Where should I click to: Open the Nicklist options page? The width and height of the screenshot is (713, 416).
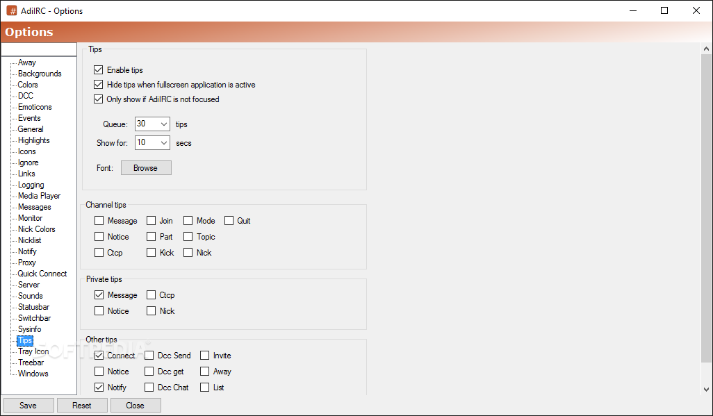click(x=30, y=240)
